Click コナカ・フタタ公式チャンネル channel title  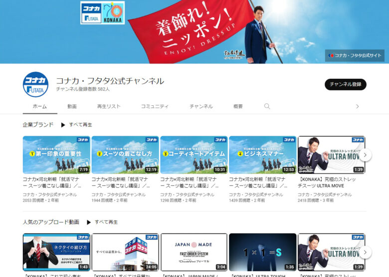[x=110, y=81]
